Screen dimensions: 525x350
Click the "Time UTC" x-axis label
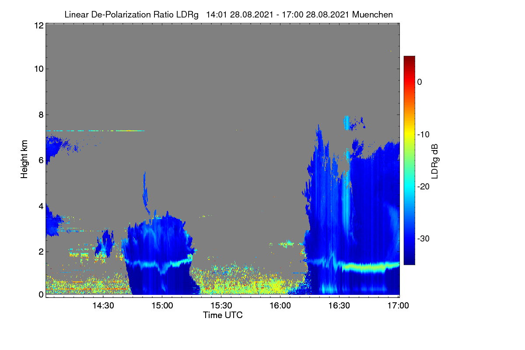coord(223,315)
